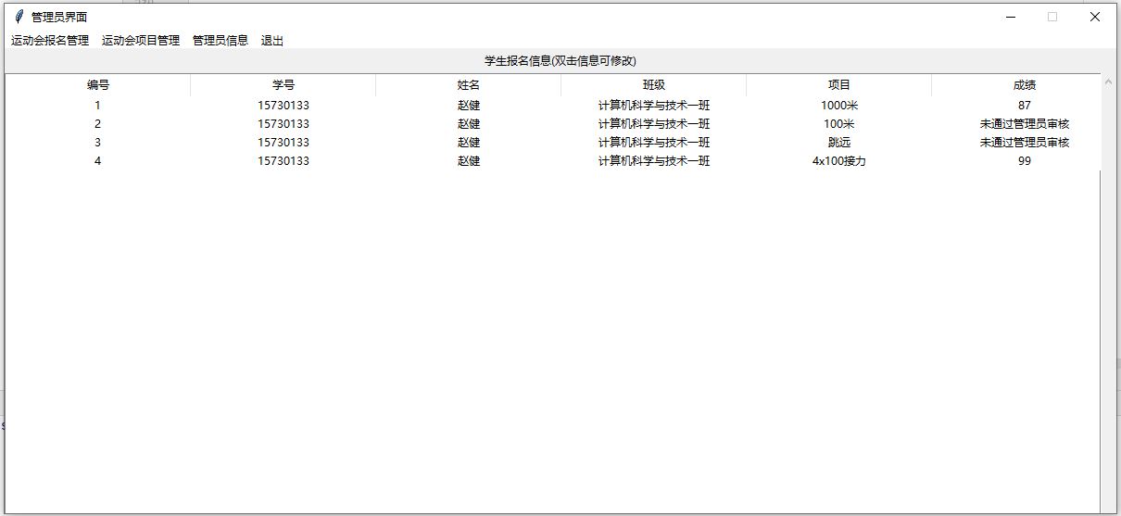
Task: Select the 跳远 project cell
Action: (x=839, y=143)
